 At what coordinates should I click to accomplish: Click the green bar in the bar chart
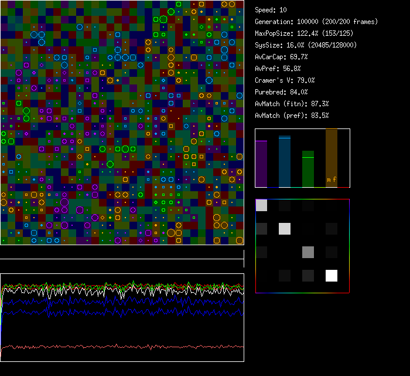pos(308,169)
